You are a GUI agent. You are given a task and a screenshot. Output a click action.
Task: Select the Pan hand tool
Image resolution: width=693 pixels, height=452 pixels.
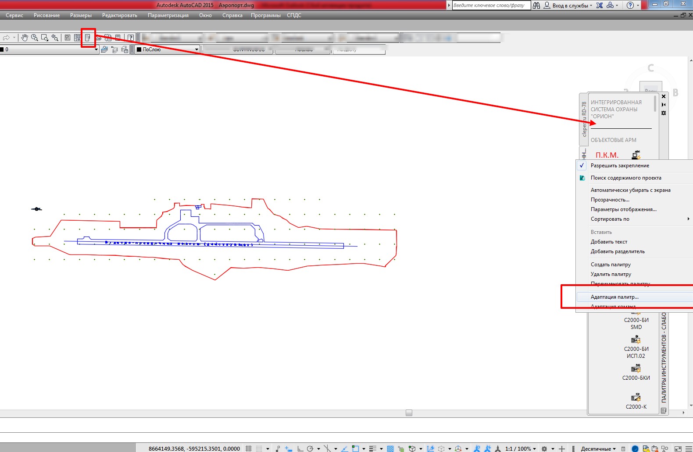(x=25, y=38)
